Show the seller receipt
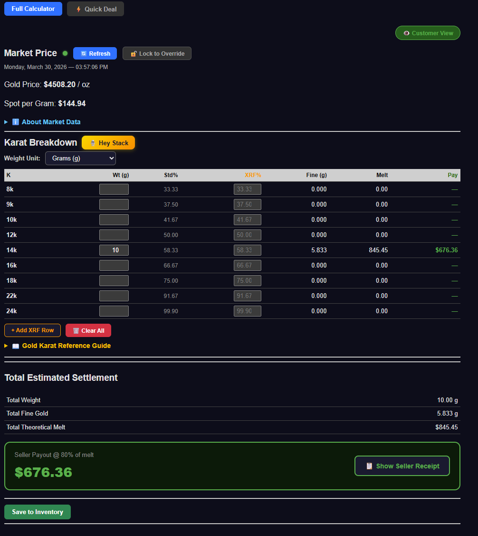 (402, 466)
